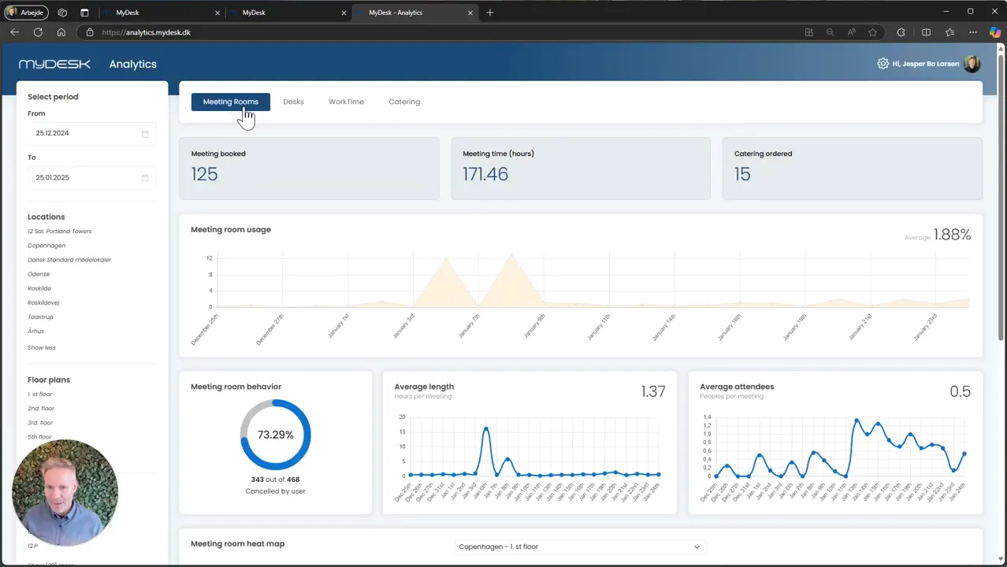Select the 1. st floor floor plan
Viewport: 1007px width, 567px height.
pyautogui.click(x=39, y=395)
